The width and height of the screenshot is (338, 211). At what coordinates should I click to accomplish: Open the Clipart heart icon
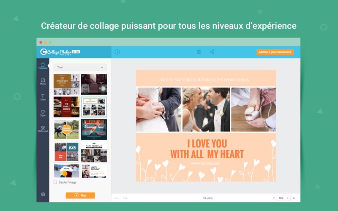[43, 113]
